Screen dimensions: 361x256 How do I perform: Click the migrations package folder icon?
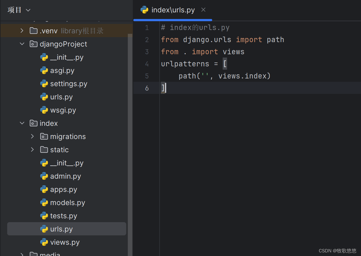point(44,136)
